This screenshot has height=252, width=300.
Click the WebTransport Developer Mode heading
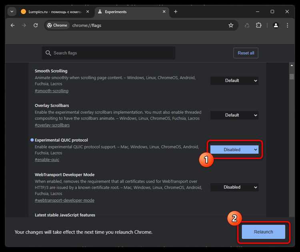(x=65, y=175)
